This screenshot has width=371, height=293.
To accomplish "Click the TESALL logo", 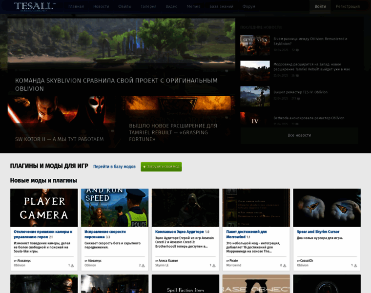I will pyautogui.click(x=35, y=7).
